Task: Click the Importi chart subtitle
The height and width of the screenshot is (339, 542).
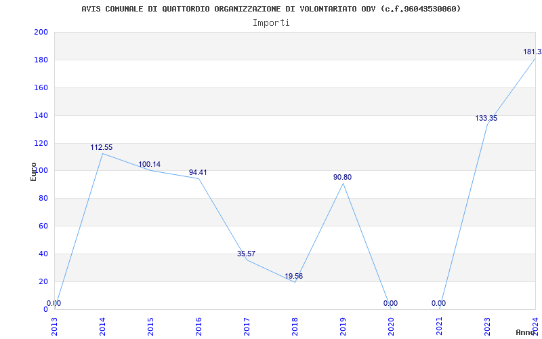Action: point(271,22)
